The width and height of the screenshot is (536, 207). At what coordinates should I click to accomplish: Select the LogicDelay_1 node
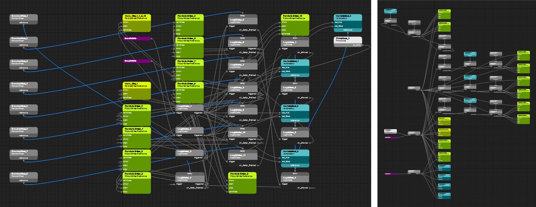[x=189, y=109]
